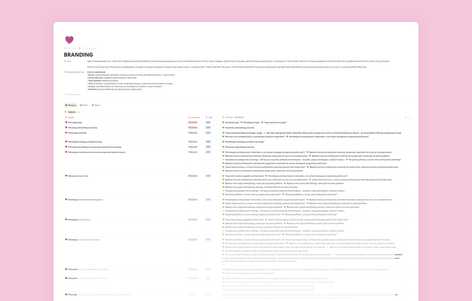Click the pink heart page icon
Screen dimensions: 472x301
pyautogui.click(x=69, y=40)
